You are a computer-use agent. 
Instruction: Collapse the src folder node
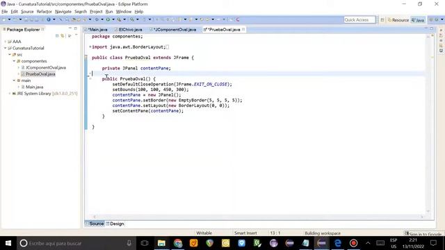pos(9,54)
